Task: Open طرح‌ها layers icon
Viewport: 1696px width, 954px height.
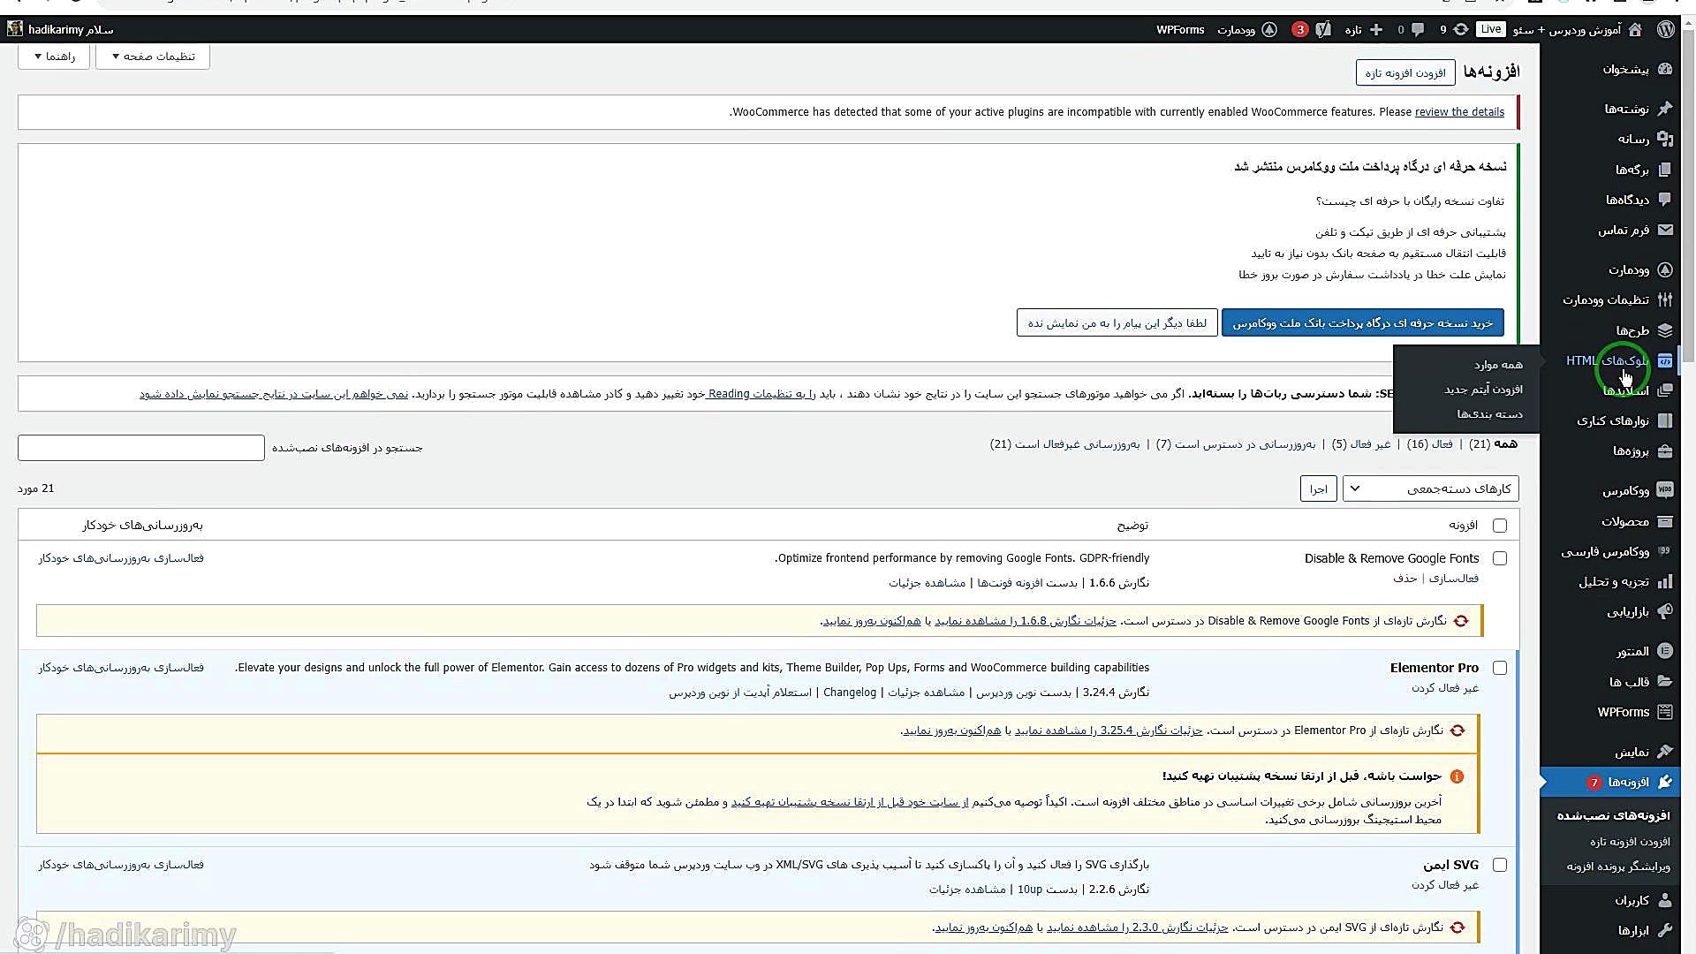Action: [x=1665, y=330]
